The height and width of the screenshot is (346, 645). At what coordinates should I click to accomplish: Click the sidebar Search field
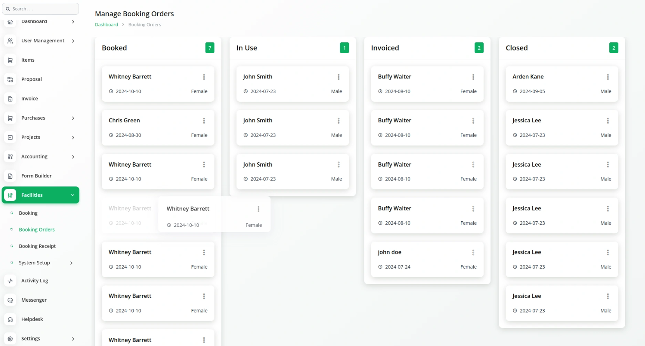pyautogui.click(x=40, y=9)
